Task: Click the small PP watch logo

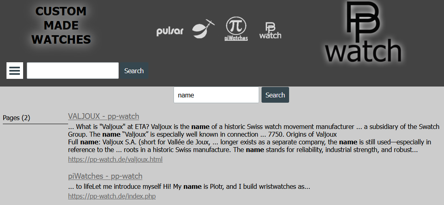Action: click(270, 30)
